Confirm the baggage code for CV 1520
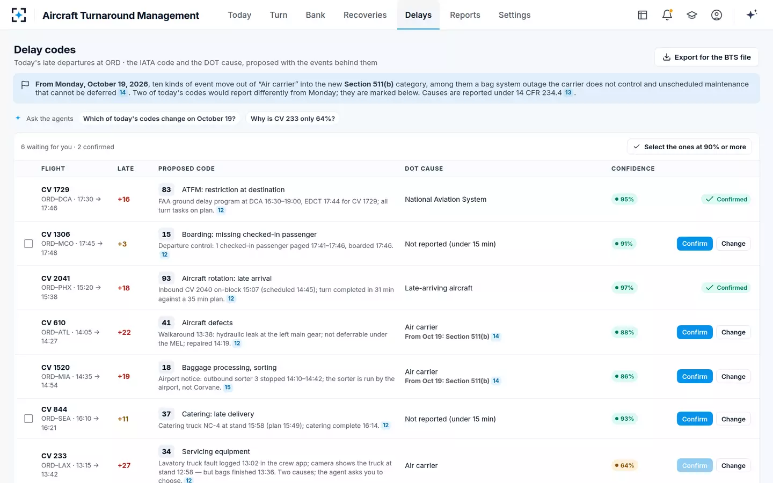773x483 pixels. point(695,377)
